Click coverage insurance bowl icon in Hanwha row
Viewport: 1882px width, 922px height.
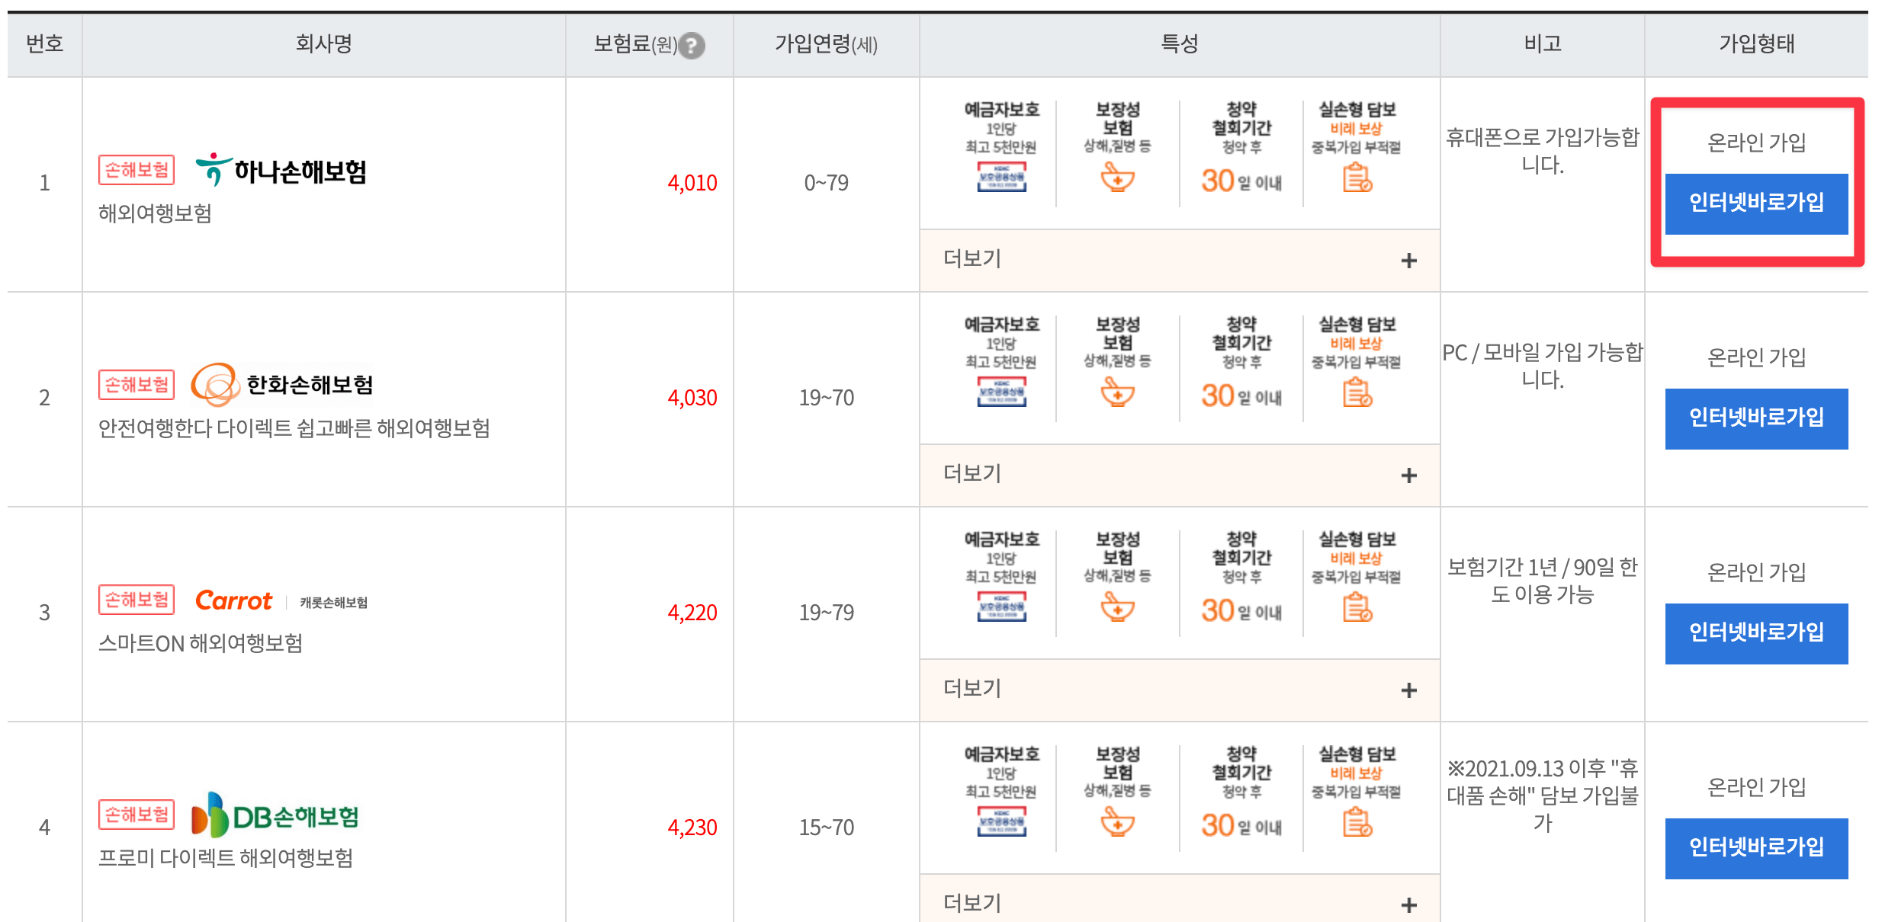pos(1118,392)
